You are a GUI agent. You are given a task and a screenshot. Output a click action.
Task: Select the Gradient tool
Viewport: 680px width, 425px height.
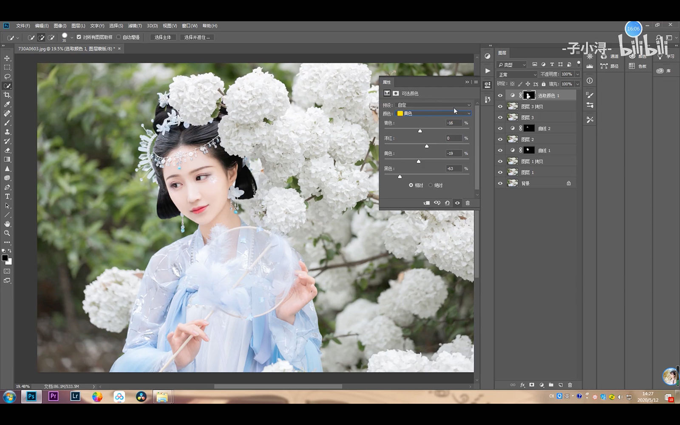(x=7, y=160)
